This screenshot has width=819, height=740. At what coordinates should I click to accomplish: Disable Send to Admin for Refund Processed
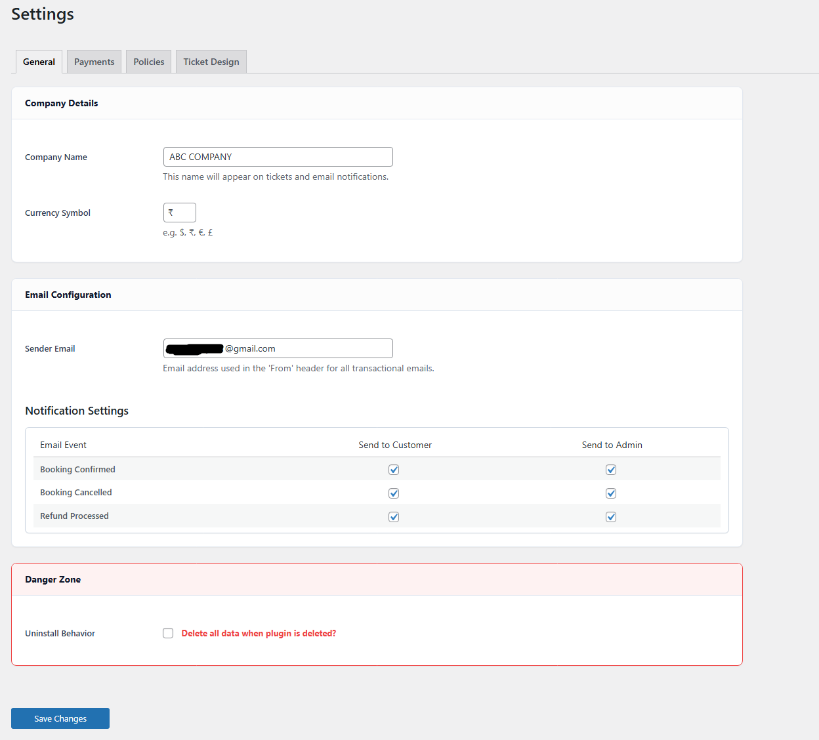pos(611,516)
